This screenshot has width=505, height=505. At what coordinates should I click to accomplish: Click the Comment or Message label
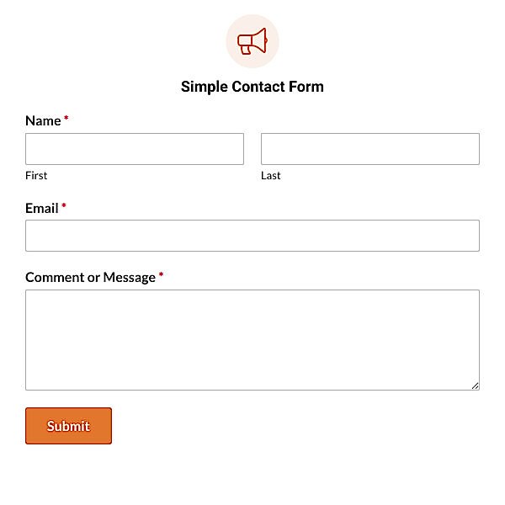[x=91, y=277]
